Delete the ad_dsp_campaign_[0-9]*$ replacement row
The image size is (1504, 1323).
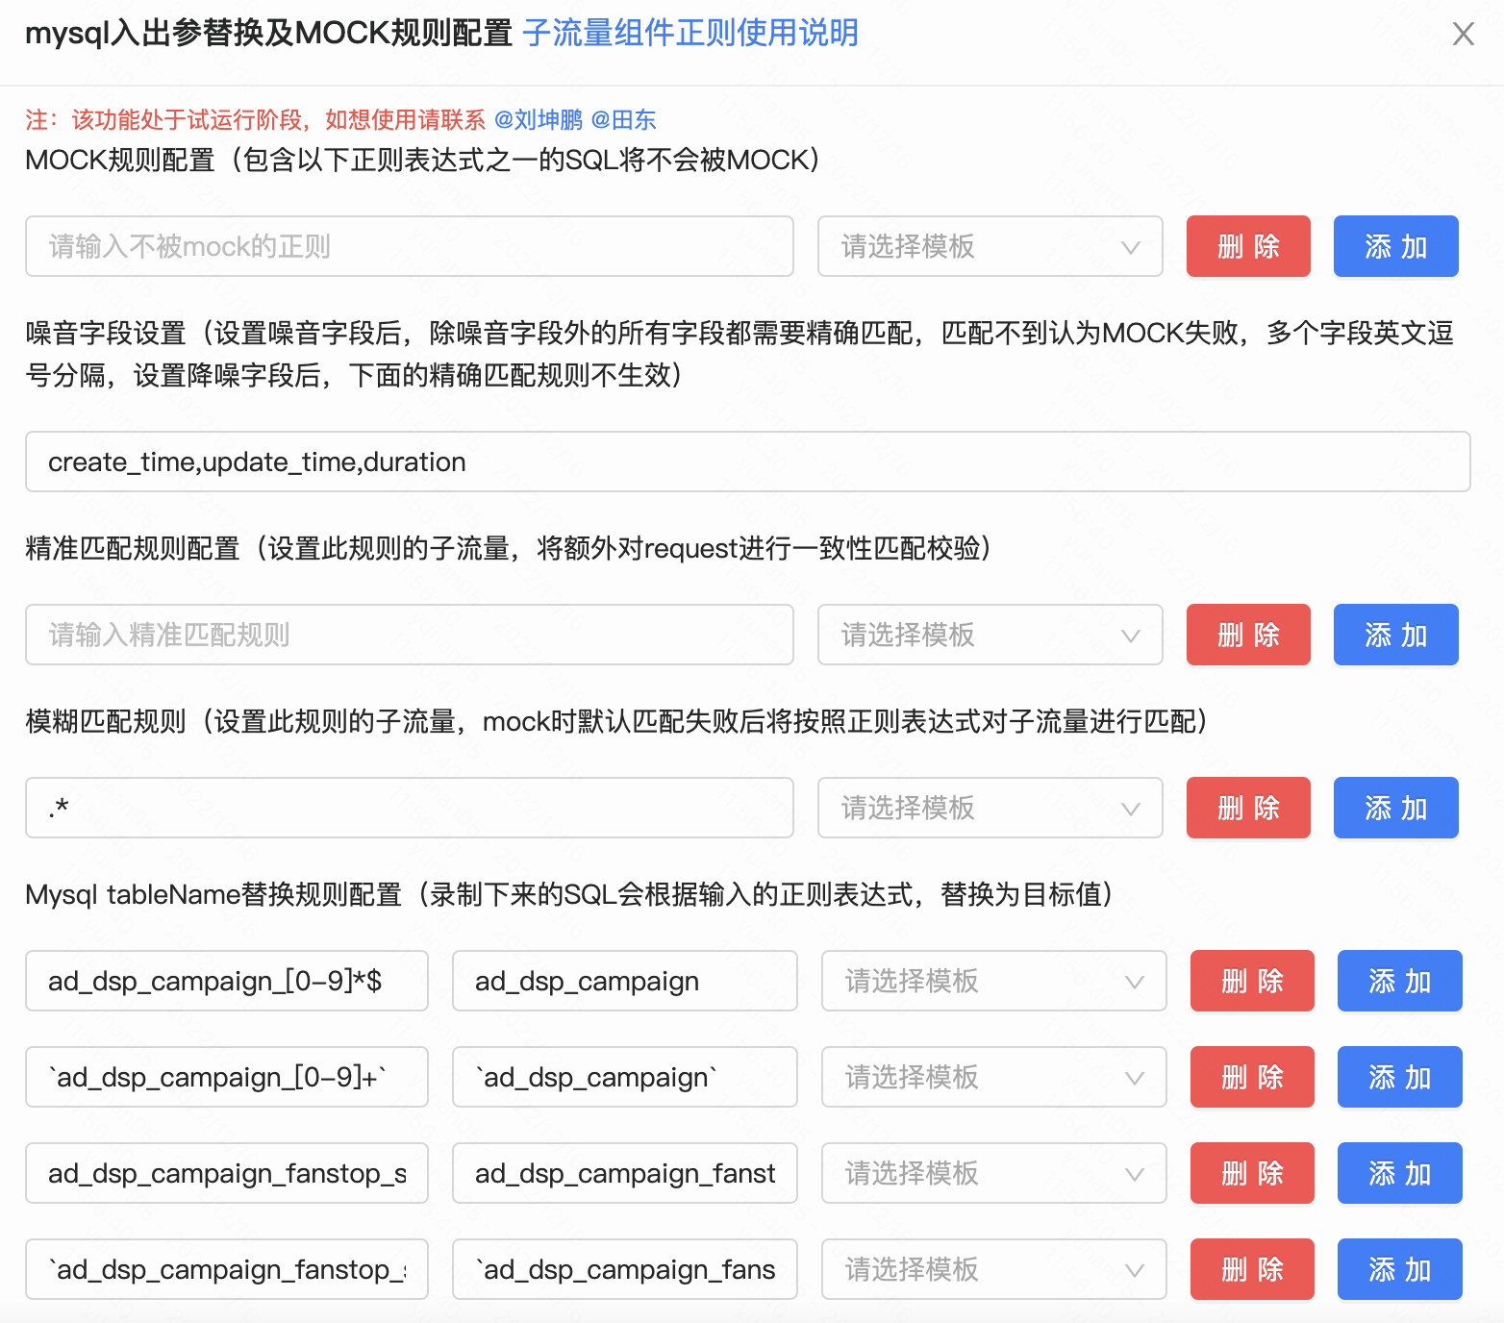pos(1252,981)
